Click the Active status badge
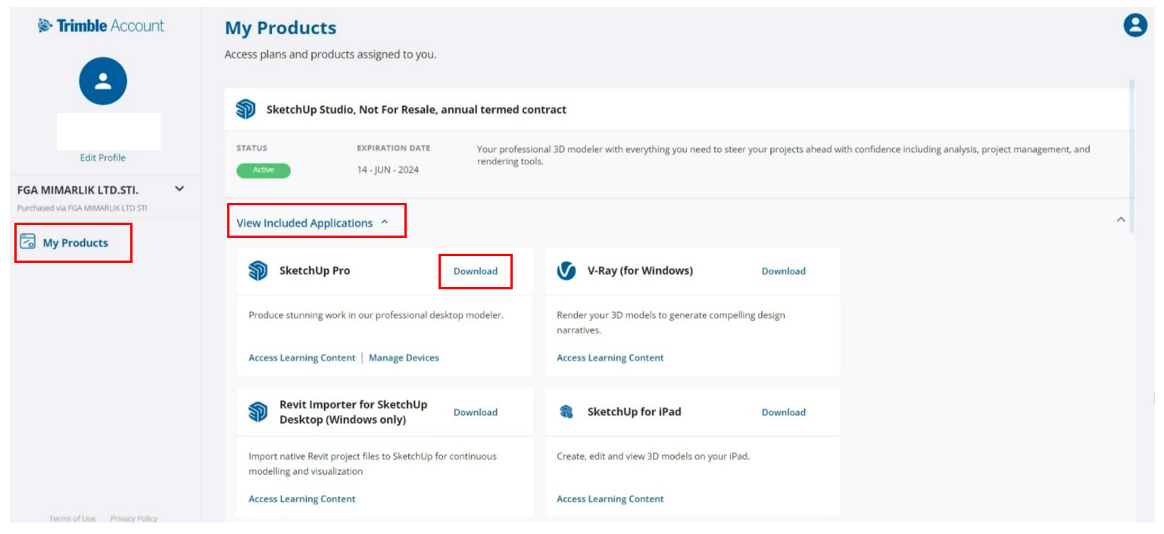 click(264, 170)
